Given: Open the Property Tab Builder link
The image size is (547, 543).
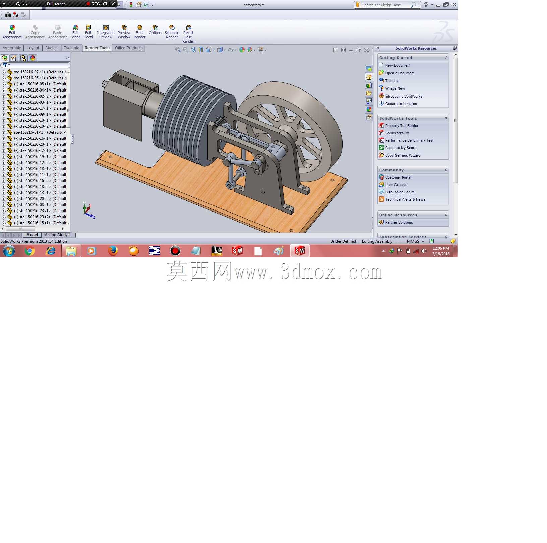Looking at the screenshot, I should coord(402,126).
